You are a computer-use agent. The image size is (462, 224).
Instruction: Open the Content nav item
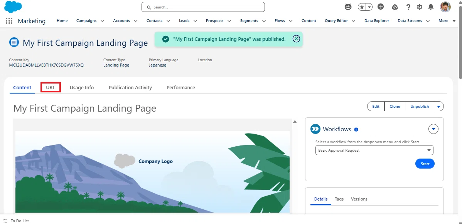point(309,21)
